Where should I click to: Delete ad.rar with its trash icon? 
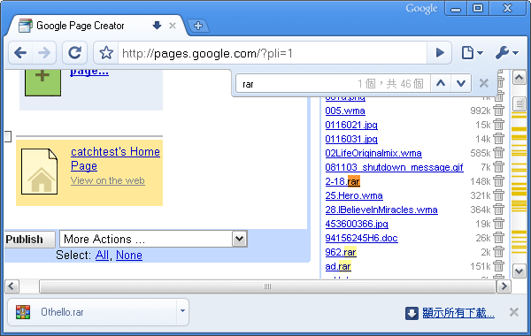[x=498, y=266]
